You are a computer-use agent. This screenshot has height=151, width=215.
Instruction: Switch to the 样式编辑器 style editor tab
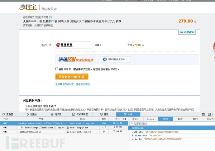[80, 114]
